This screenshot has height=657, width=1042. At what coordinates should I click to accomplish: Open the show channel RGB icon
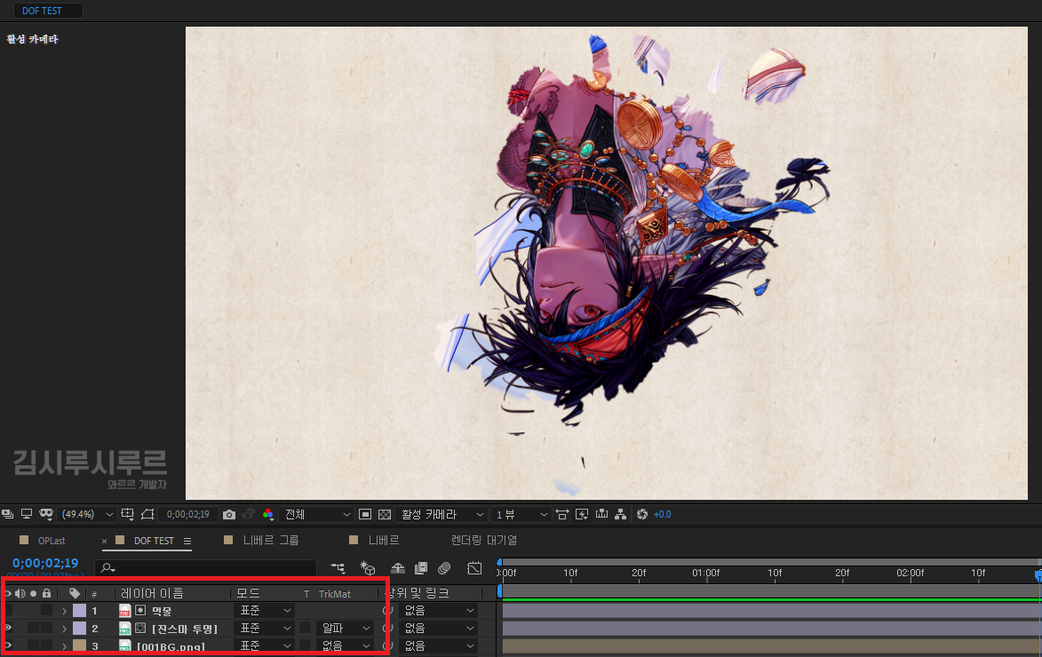click(267, 514)
